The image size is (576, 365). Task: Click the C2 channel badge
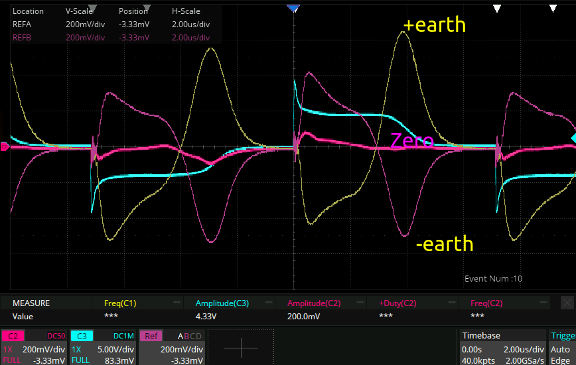click(x=13, y=336)
